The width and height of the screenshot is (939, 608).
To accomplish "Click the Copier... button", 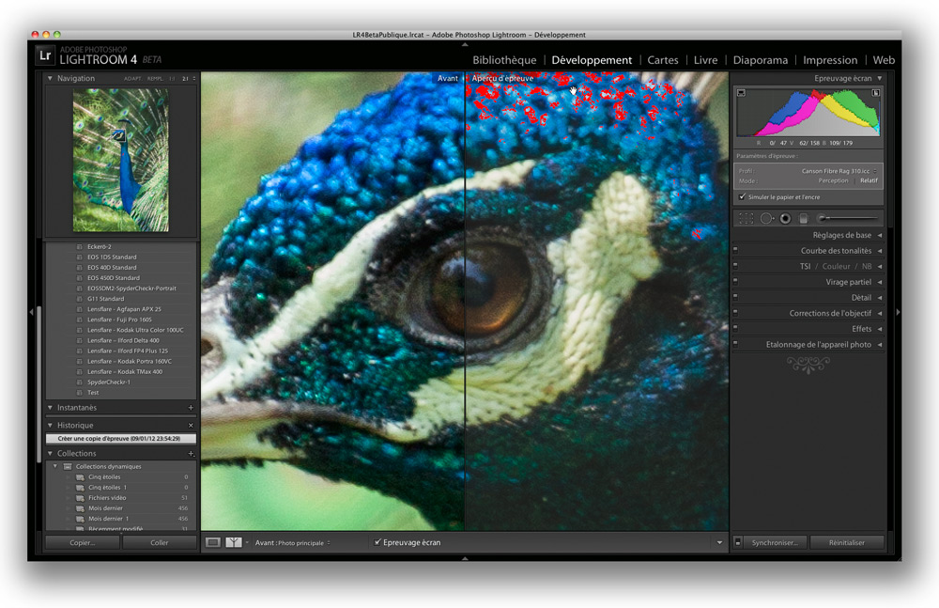I will coord(83,542).
